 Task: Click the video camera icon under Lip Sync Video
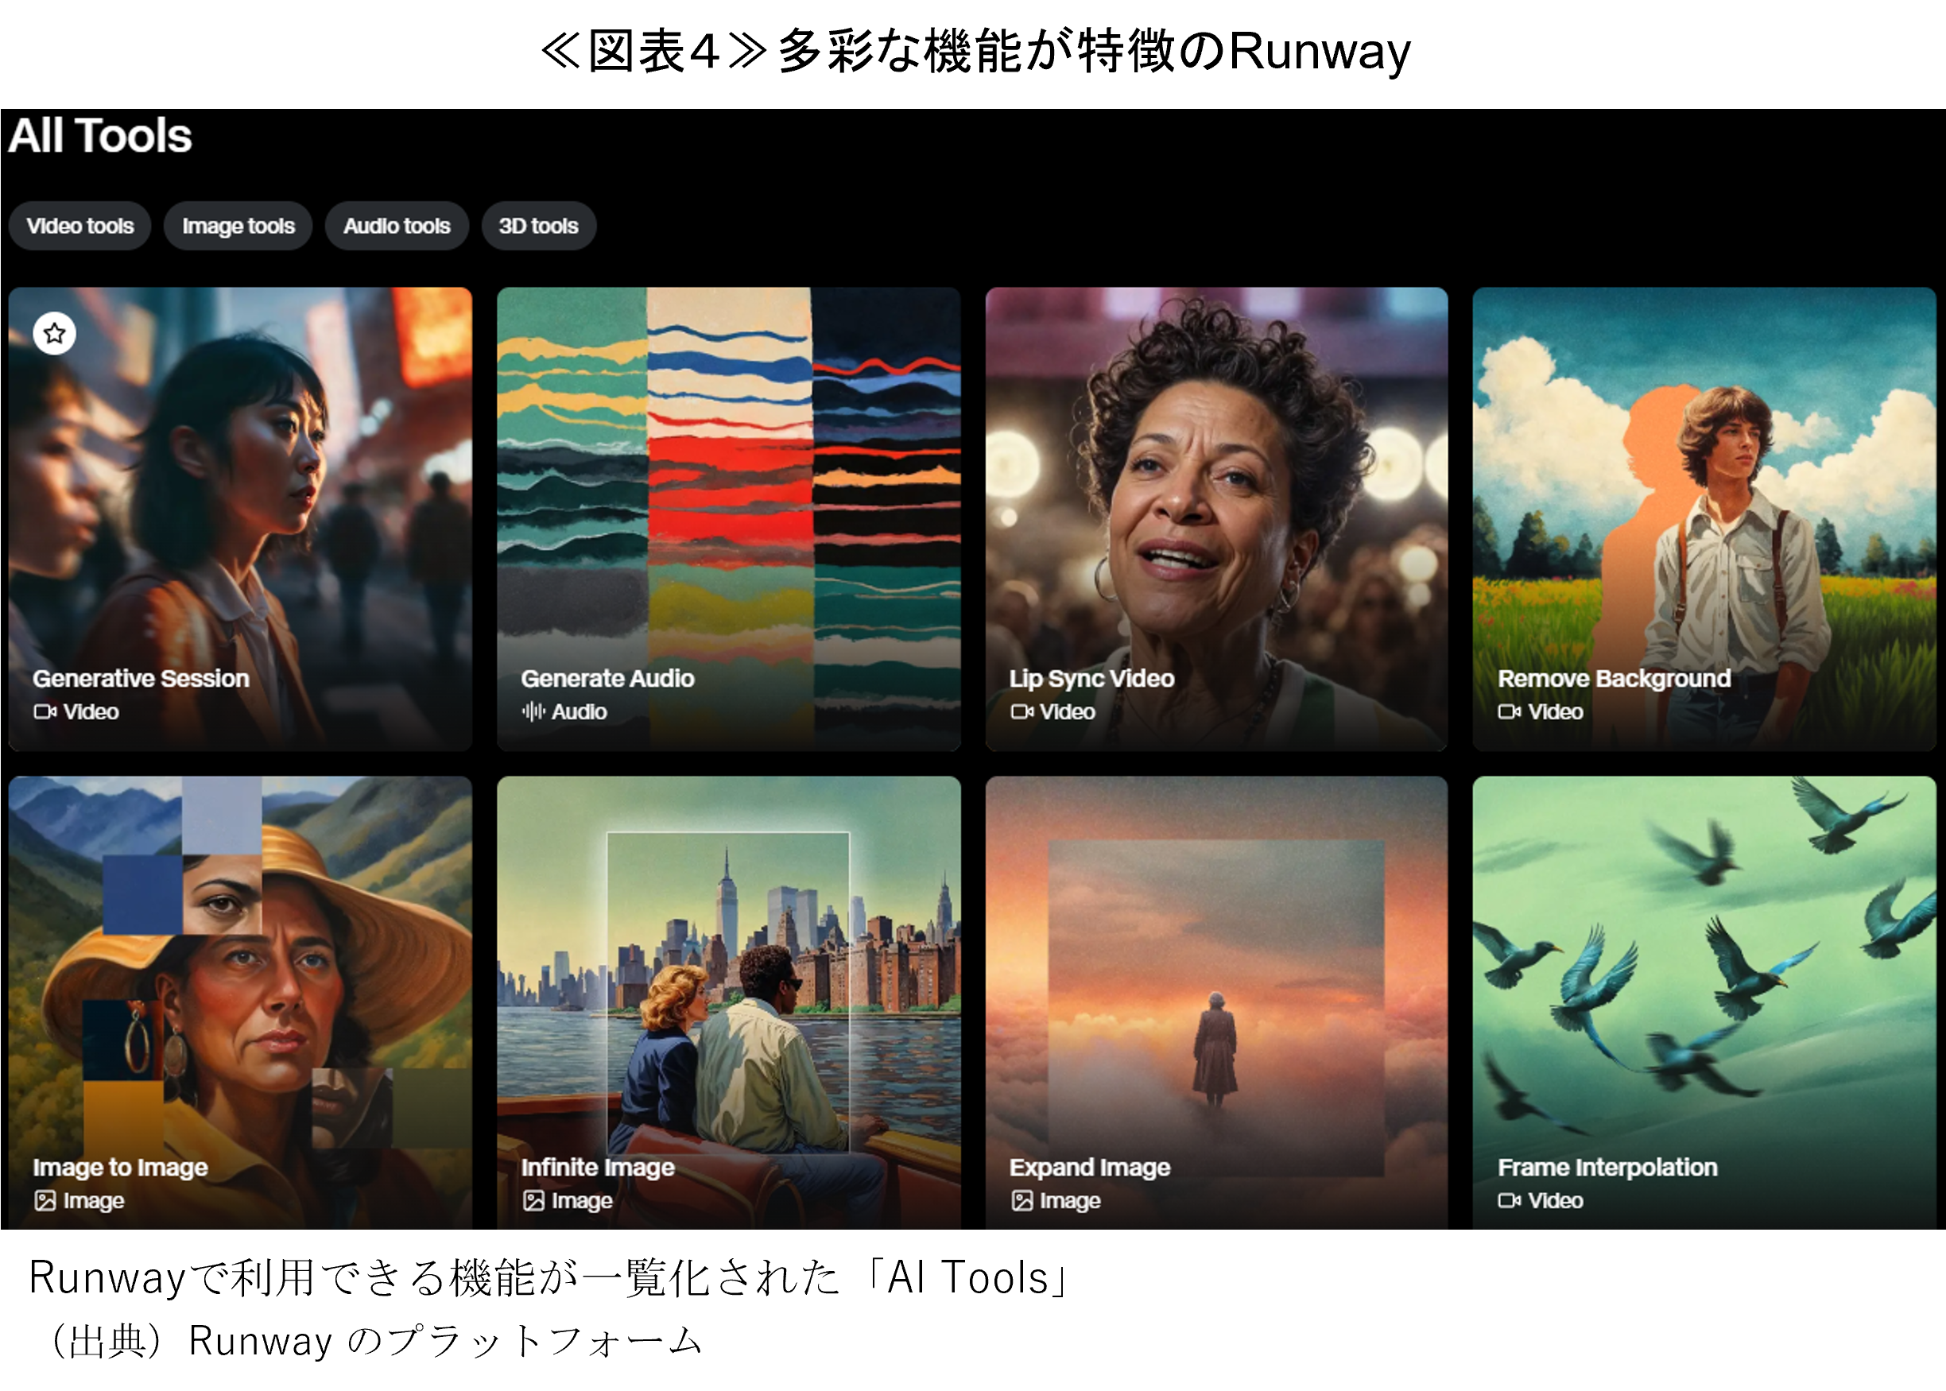(x=1021, y=711)
